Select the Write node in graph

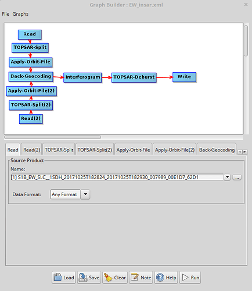pyautogui.click(x=184, y=77)
